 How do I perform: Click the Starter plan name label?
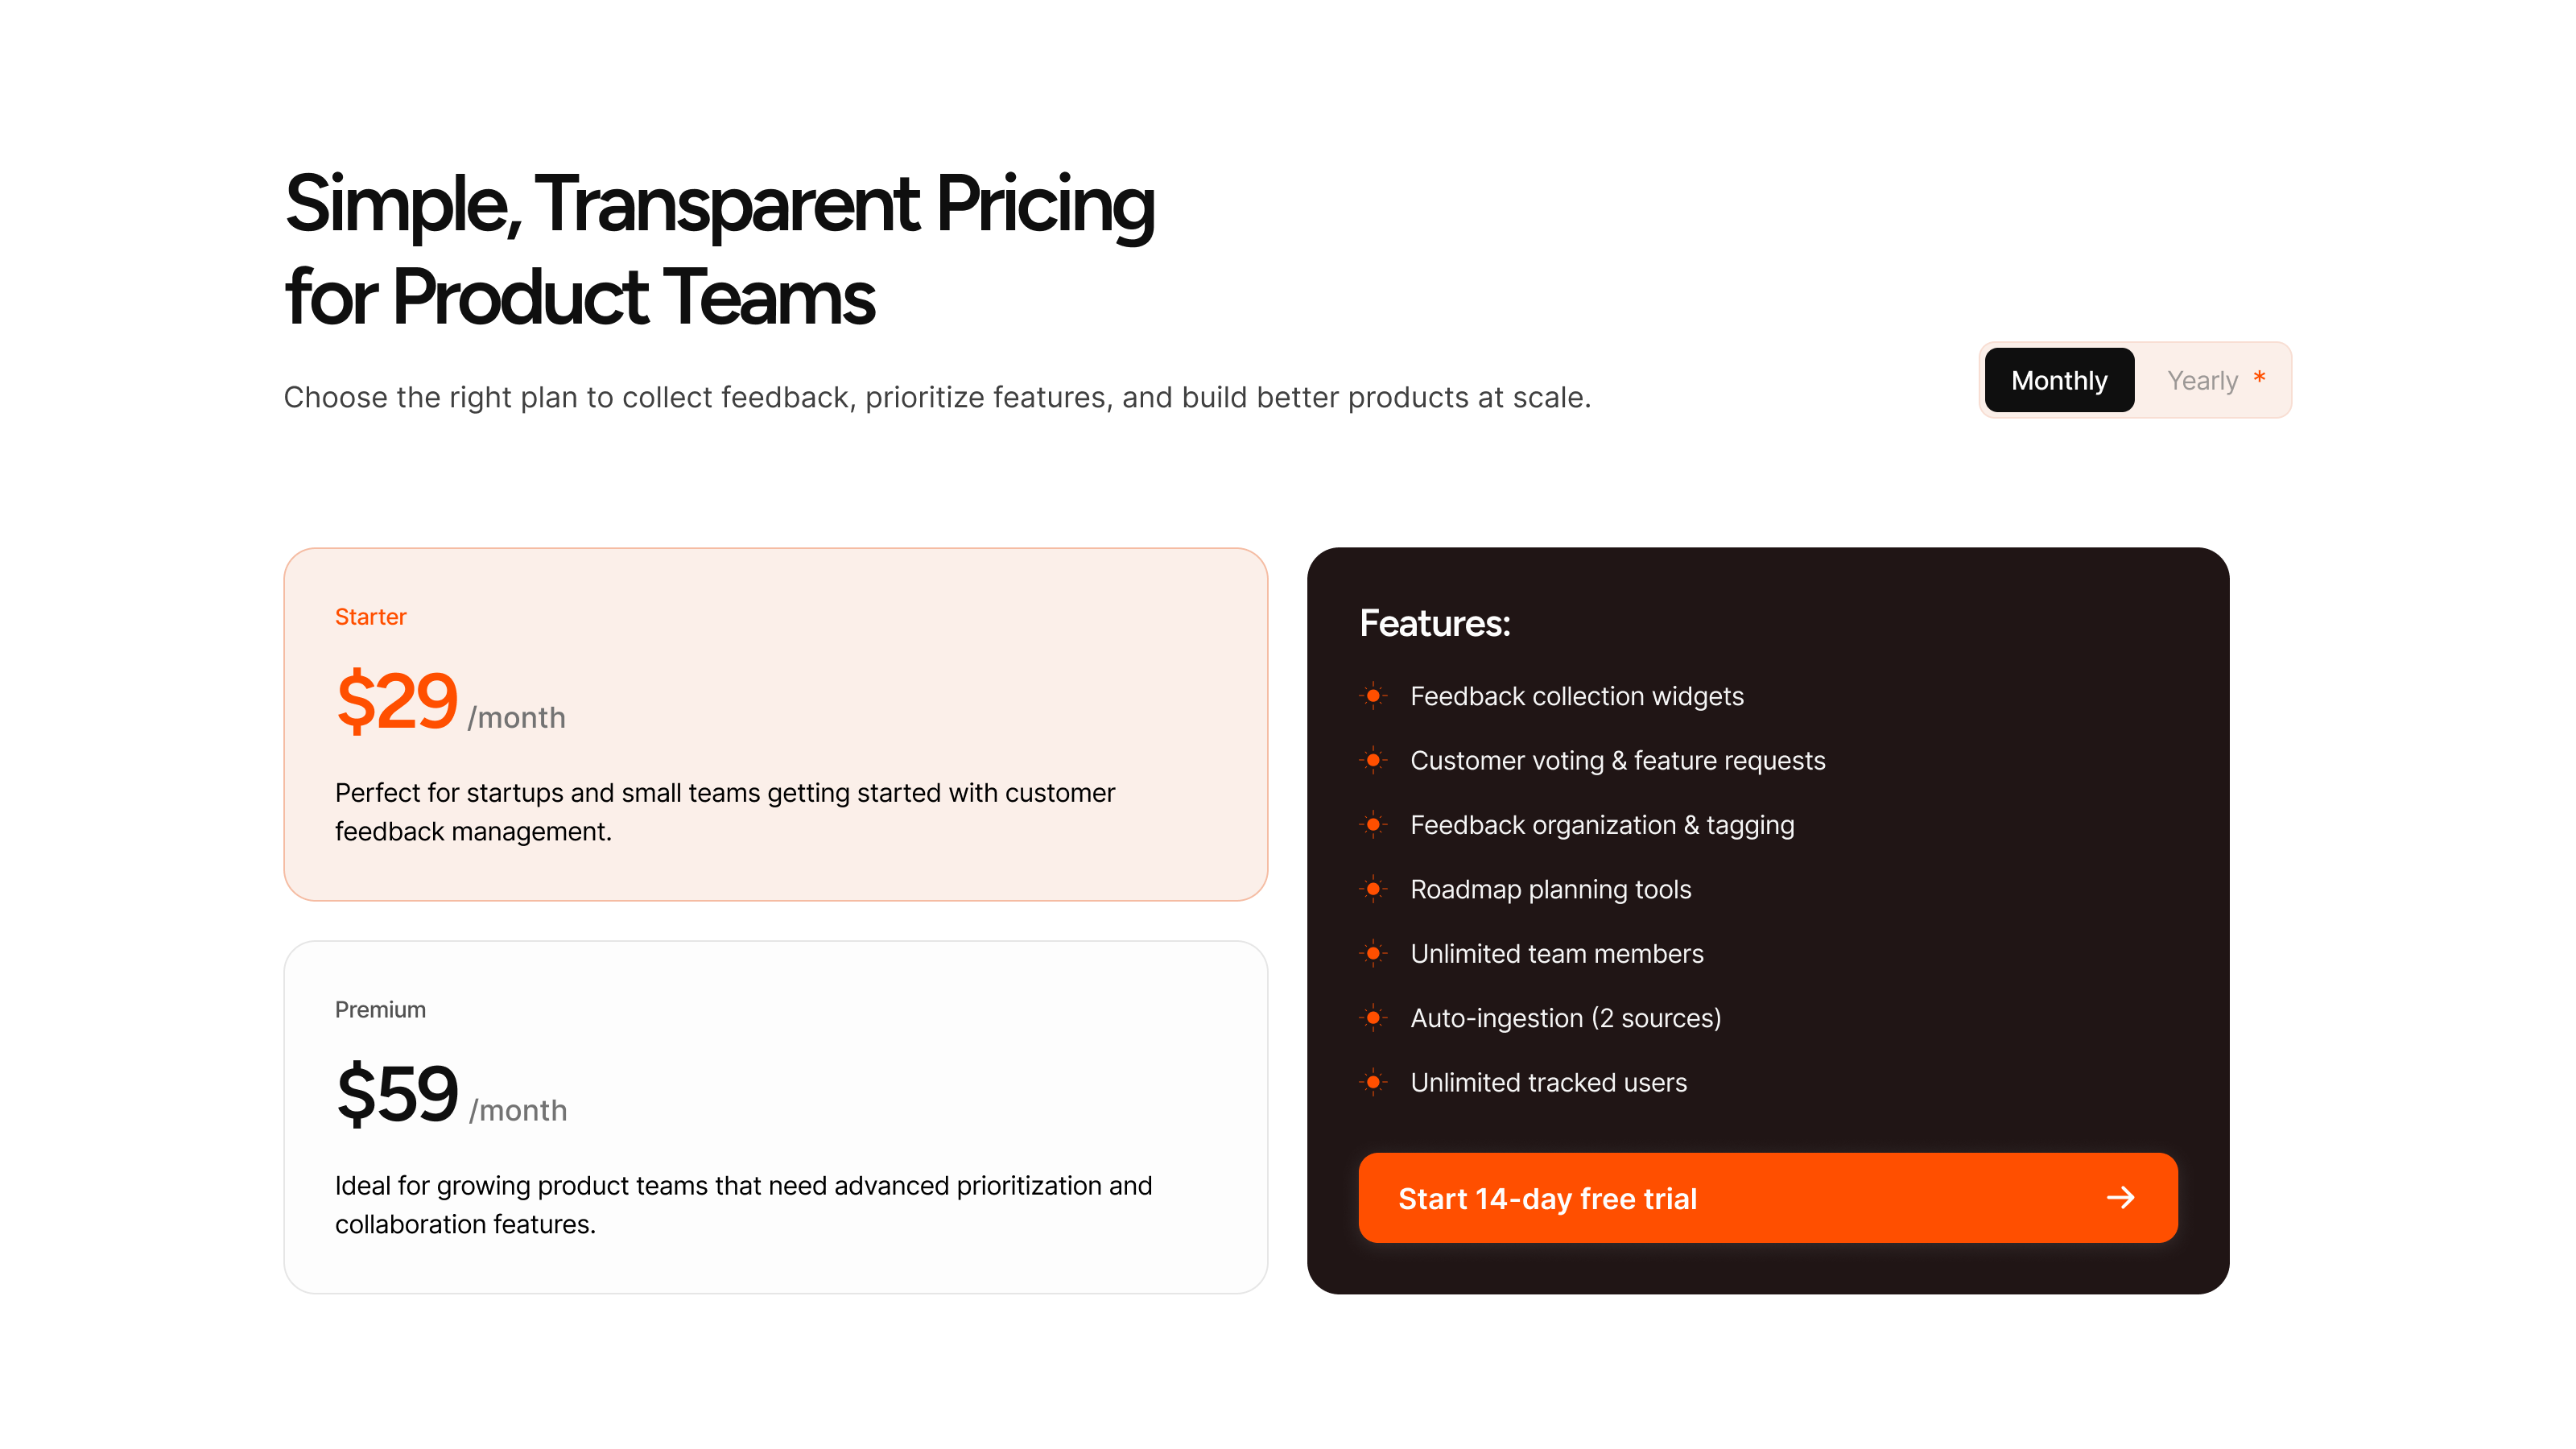point(370,617)
